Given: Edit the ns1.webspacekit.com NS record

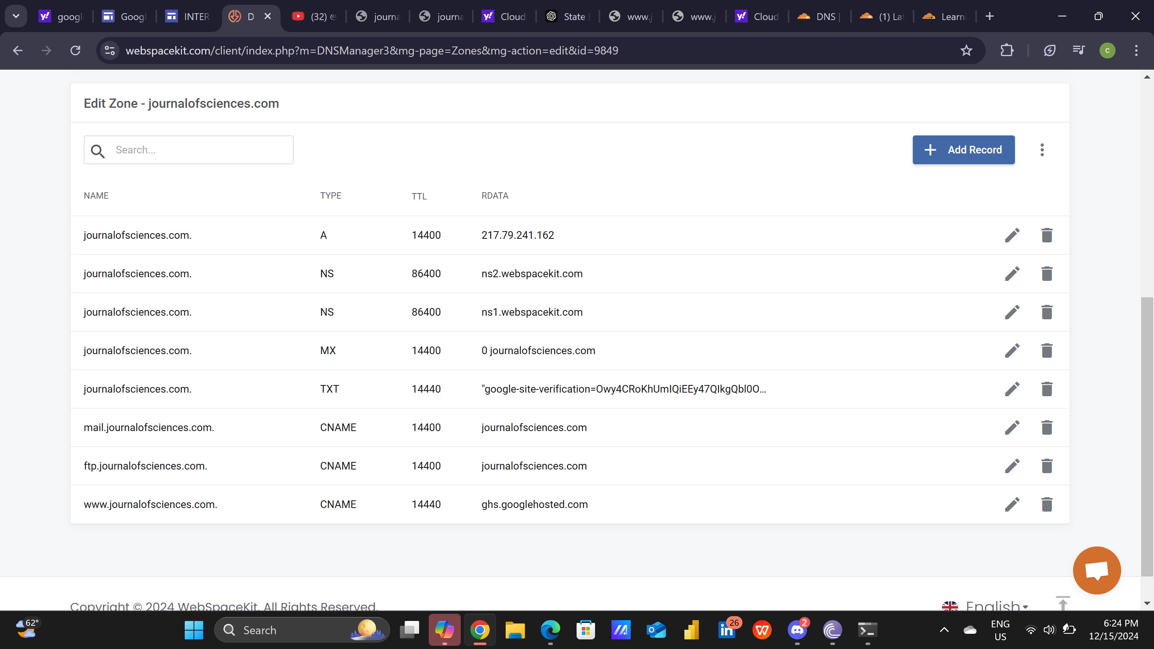Looking at the screenshot, I should [x=1012, y=312].
